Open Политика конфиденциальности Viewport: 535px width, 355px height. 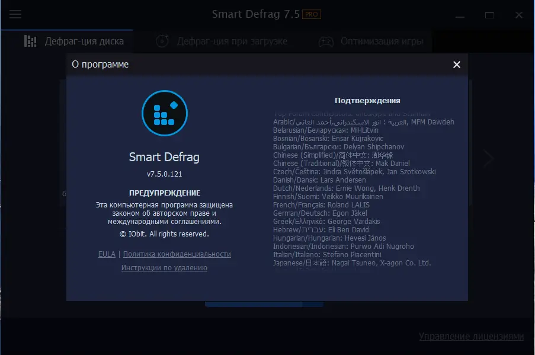tap(177, 254)
